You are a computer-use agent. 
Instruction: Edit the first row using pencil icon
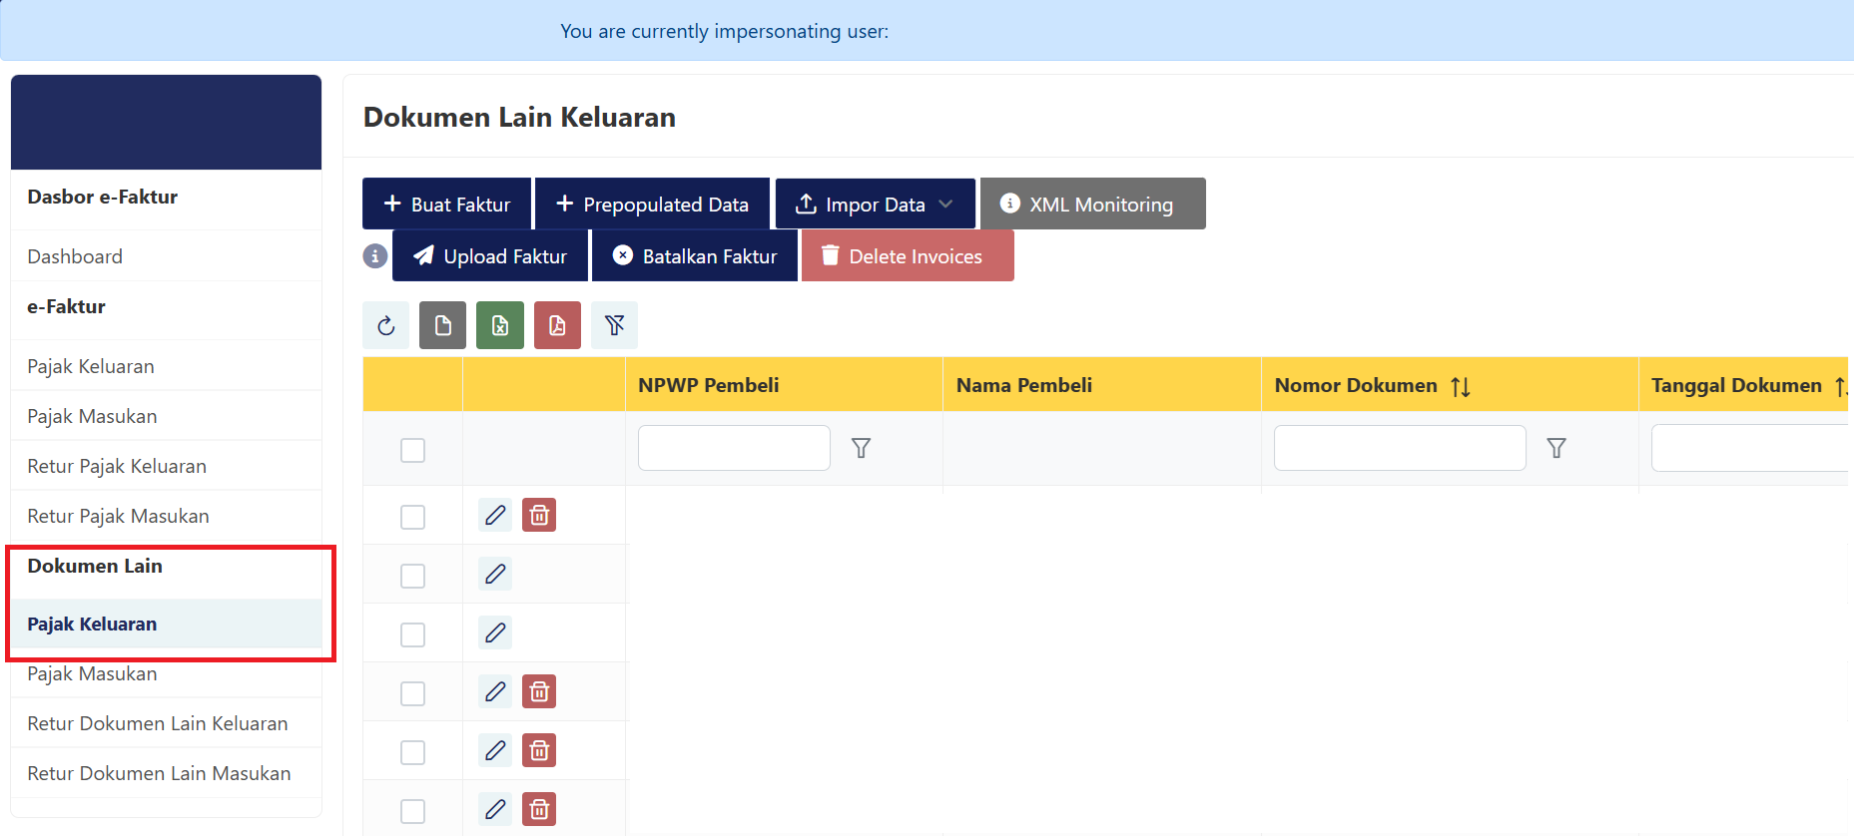click(x=495, y=516)
